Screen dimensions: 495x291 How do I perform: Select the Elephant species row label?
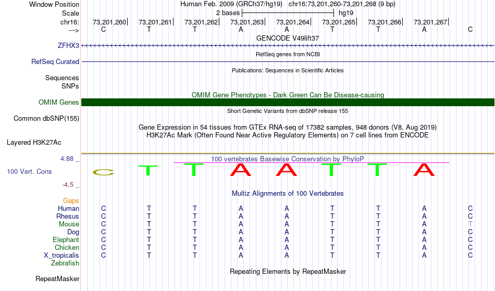(66, 240)
